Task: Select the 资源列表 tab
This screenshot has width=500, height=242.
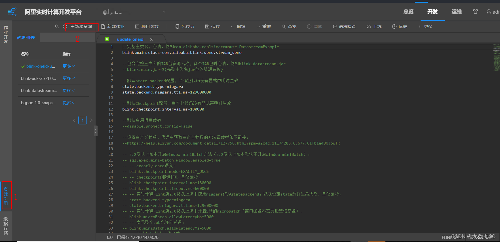Action: 26,37
